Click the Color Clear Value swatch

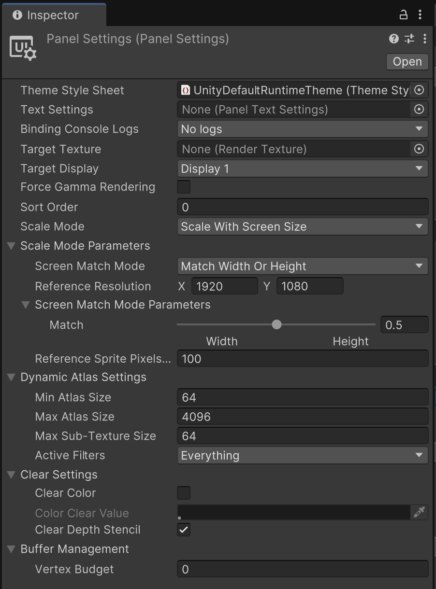[293, 512]
